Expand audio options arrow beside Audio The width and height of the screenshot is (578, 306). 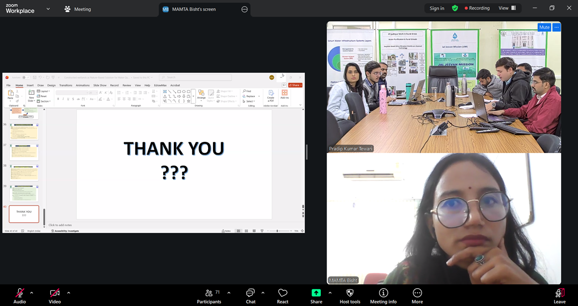(x=32, y=293)
